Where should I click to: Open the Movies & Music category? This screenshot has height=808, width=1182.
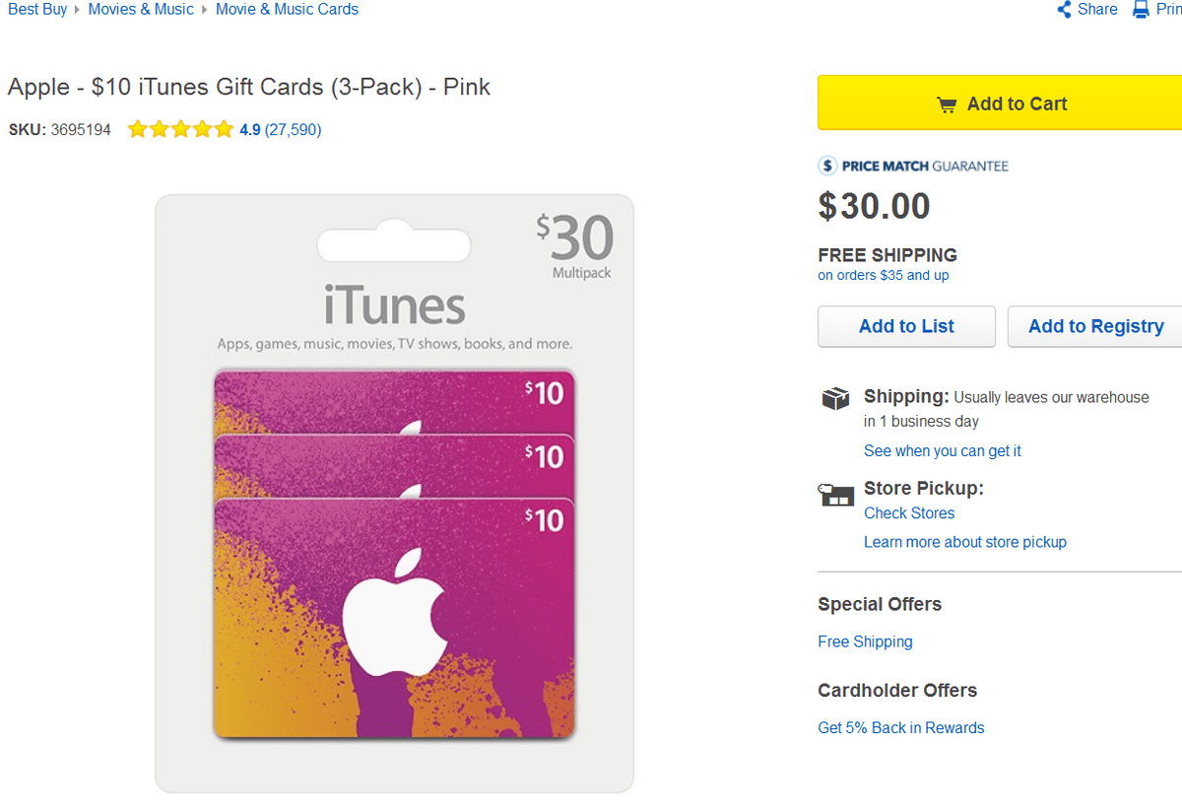point(140,9)
